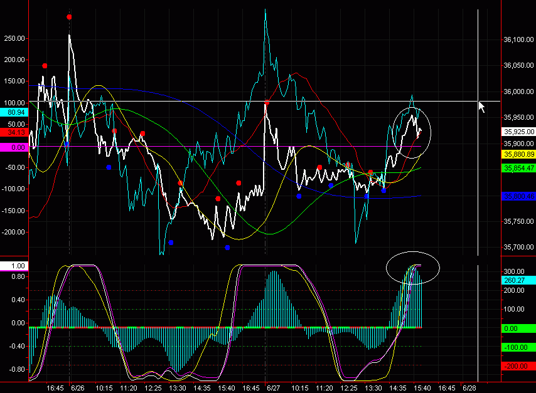Select the green 0.00 histogram level label
The height and width of the screenshot is (393, 536).
tap(518, 328)
